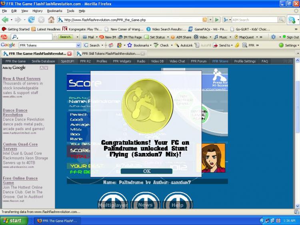This screenshot has height=225, width=300.
Task: Click the Free Online Dance Game ad
Action: click(x=20, y=180)
